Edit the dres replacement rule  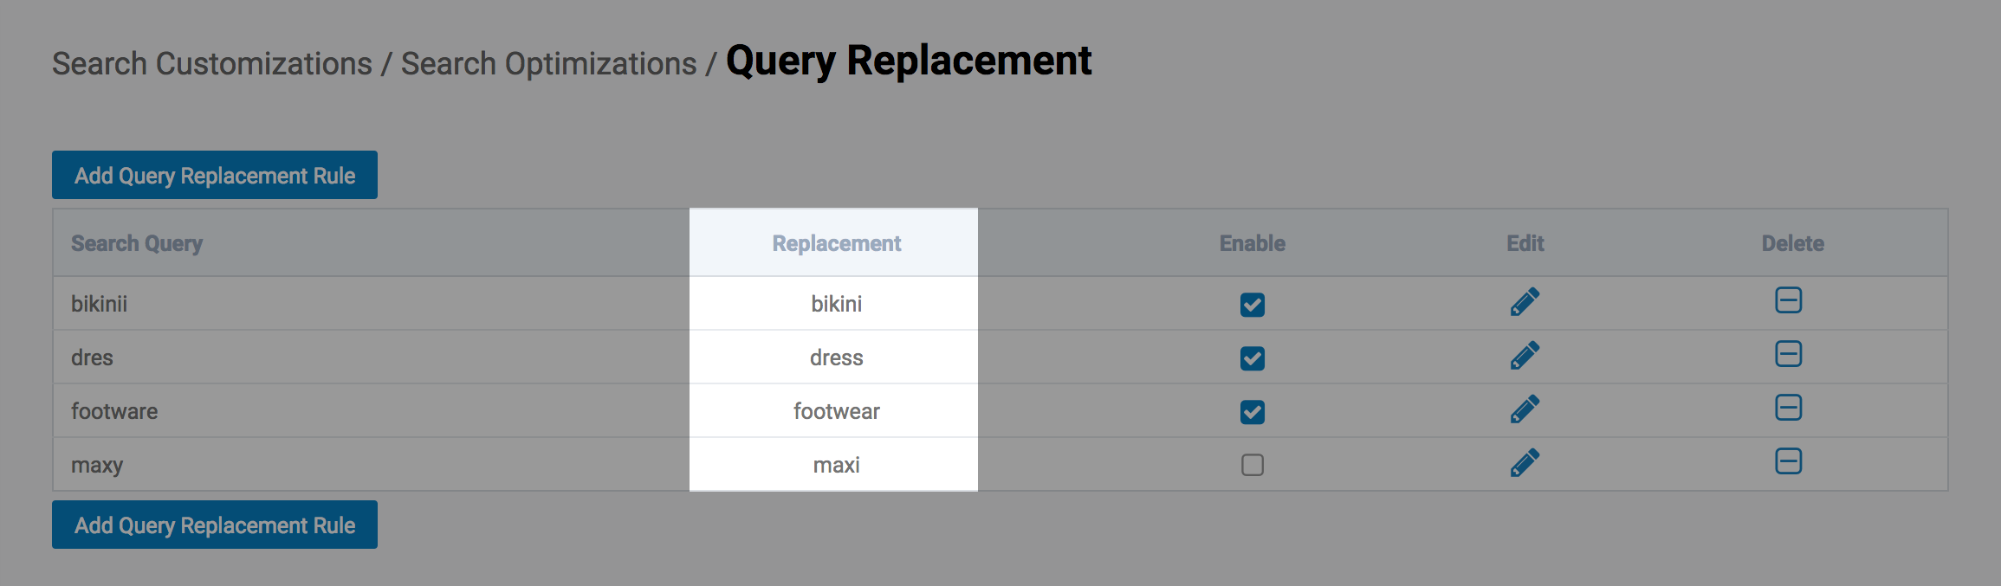1525,356
